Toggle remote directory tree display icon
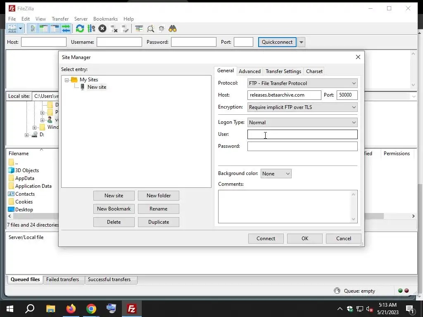Screen dimensions: 423x317 (x=55, y=28)
